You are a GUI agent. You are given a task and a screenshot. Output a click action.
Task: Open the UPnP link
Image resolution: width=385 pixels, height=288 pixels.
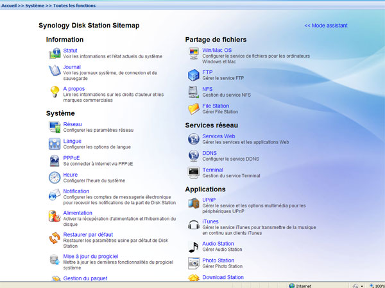click(209, 200)
